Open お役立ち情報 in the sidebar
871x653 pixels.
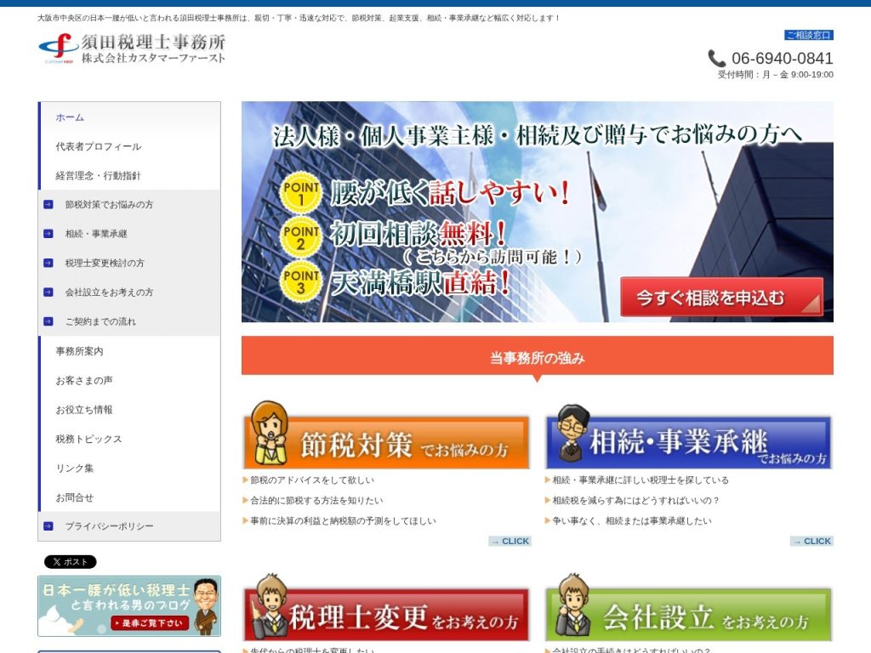(84, 410)
